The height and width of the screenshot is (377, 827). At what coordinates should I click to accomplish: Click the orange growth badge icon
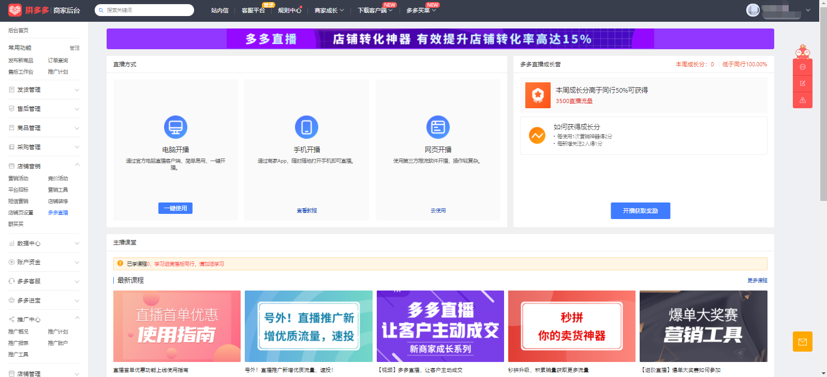point(538,95)
